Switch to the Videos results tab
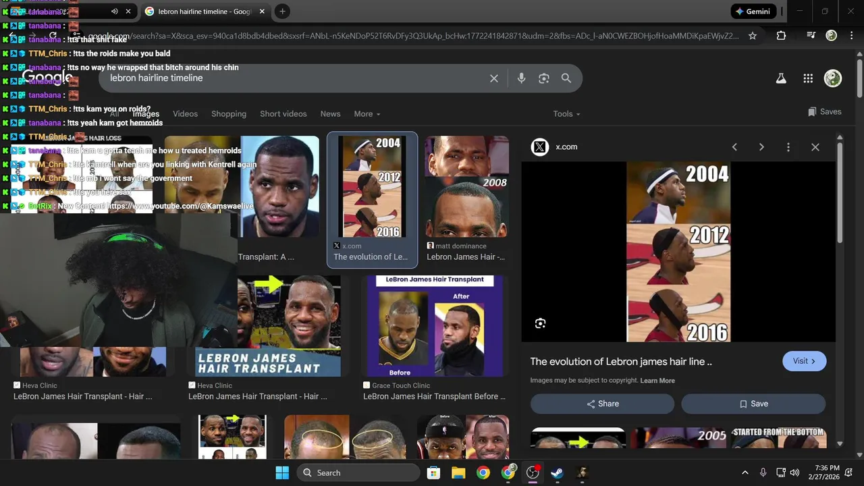This screenshot has width=864, height=486. (x=185, y=114)
